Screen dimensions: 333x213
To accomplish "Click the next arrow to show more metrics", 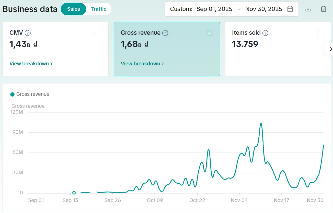I will (331, 49).
